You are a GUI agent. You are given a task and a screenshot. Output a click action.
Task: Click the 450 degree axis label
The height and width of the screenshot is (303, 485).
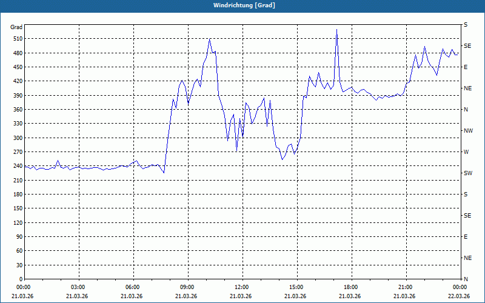pos(18,67)
